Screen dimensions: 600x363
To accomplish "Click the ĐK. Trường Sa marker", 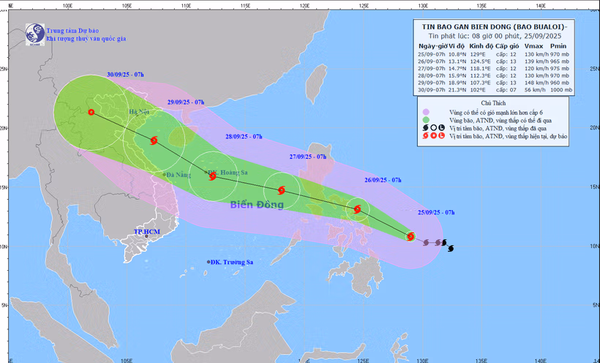I will click(x=209, y=262).
